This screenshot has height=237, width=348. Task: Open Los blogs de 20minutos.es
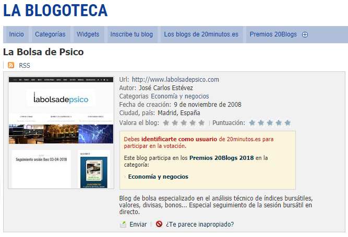201,34
